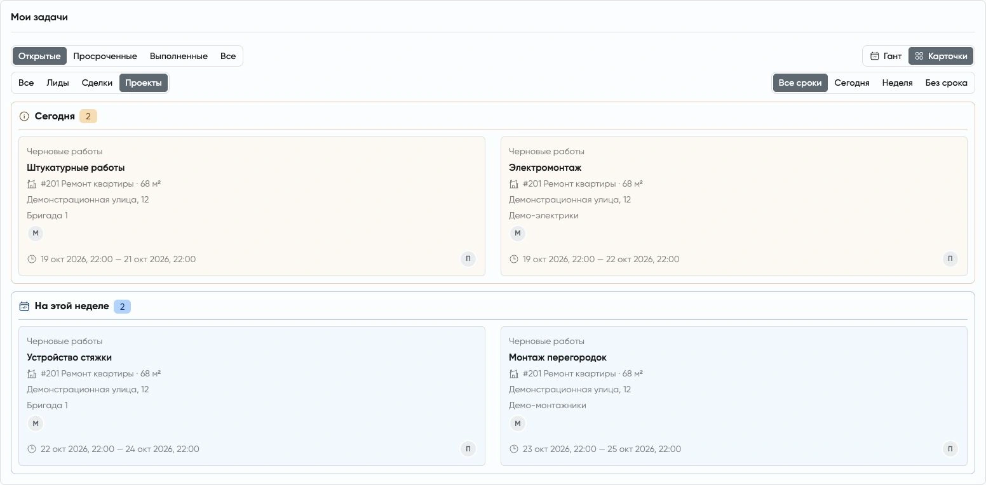Click Черновые работы label in Электромонтаж card
The image size is (986, 485).
[x=546, y=151]
